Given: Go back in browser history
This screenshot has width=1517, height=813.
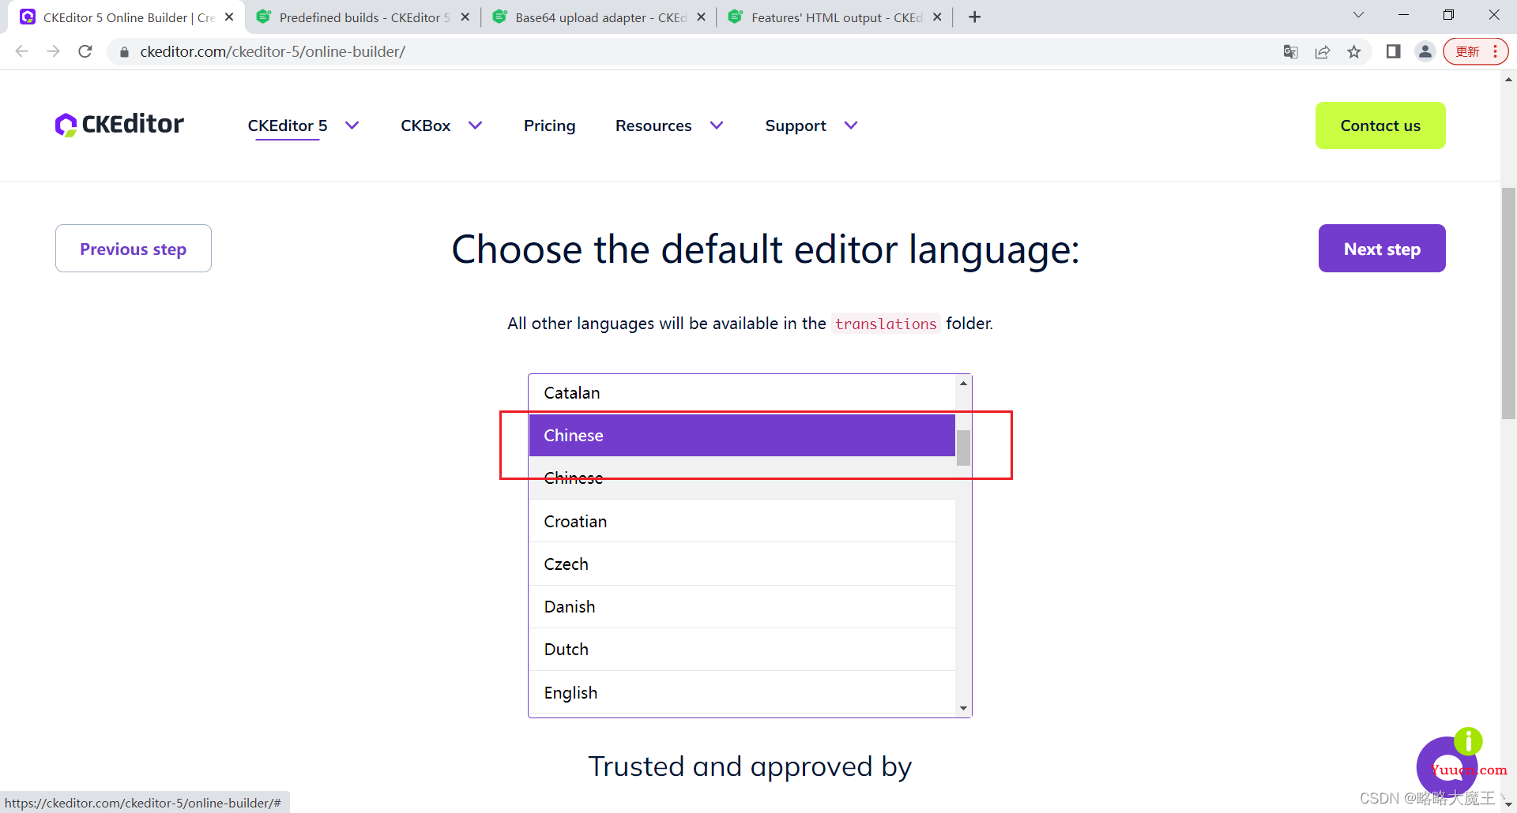Looking at the screenshot, I should pos(22,51).
